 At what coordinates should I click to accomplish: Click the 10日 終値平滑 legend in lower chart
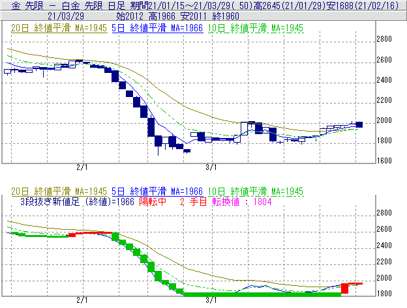coord(256,191)
